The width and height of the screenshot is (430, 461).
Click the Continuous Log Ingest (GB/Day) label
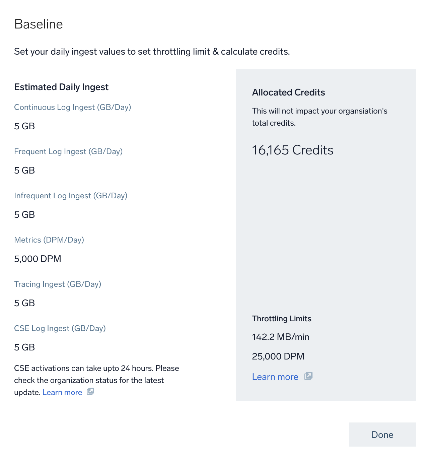72,107
